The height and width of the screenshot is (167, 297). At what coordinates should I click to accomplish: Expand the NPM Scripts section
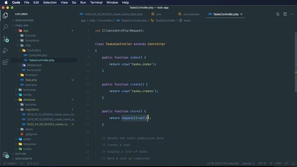tap(24, 159)
